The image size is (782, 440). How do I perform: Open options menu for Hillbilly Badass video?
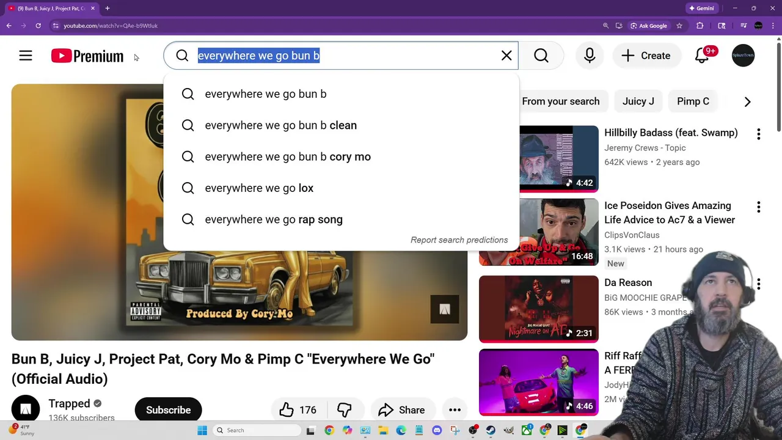759,134
